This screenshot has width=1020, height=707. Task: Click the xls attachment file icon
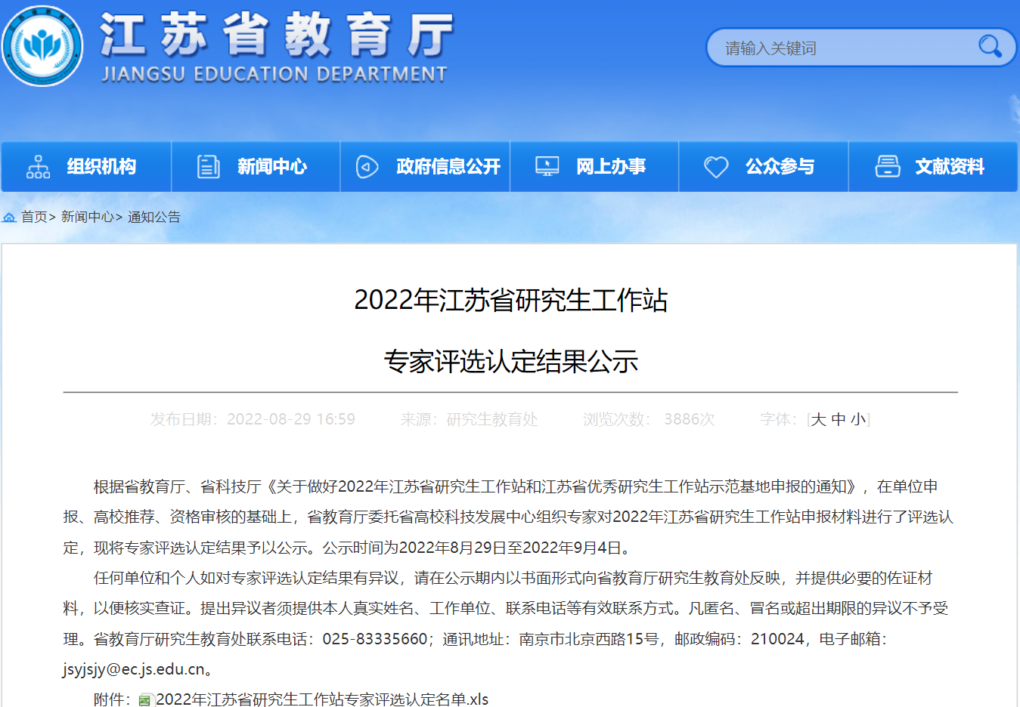click(145, 700)
